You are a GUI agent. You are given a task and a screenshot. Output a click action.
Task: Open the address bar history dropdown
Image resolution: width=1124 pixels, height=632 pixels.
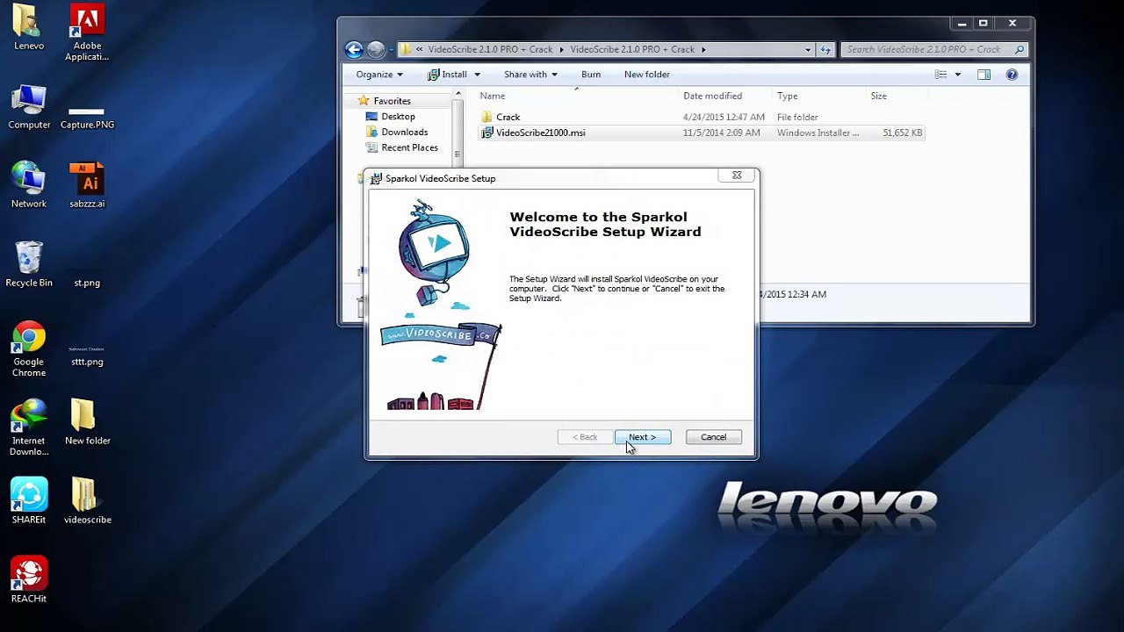click(x=808, y=49)
